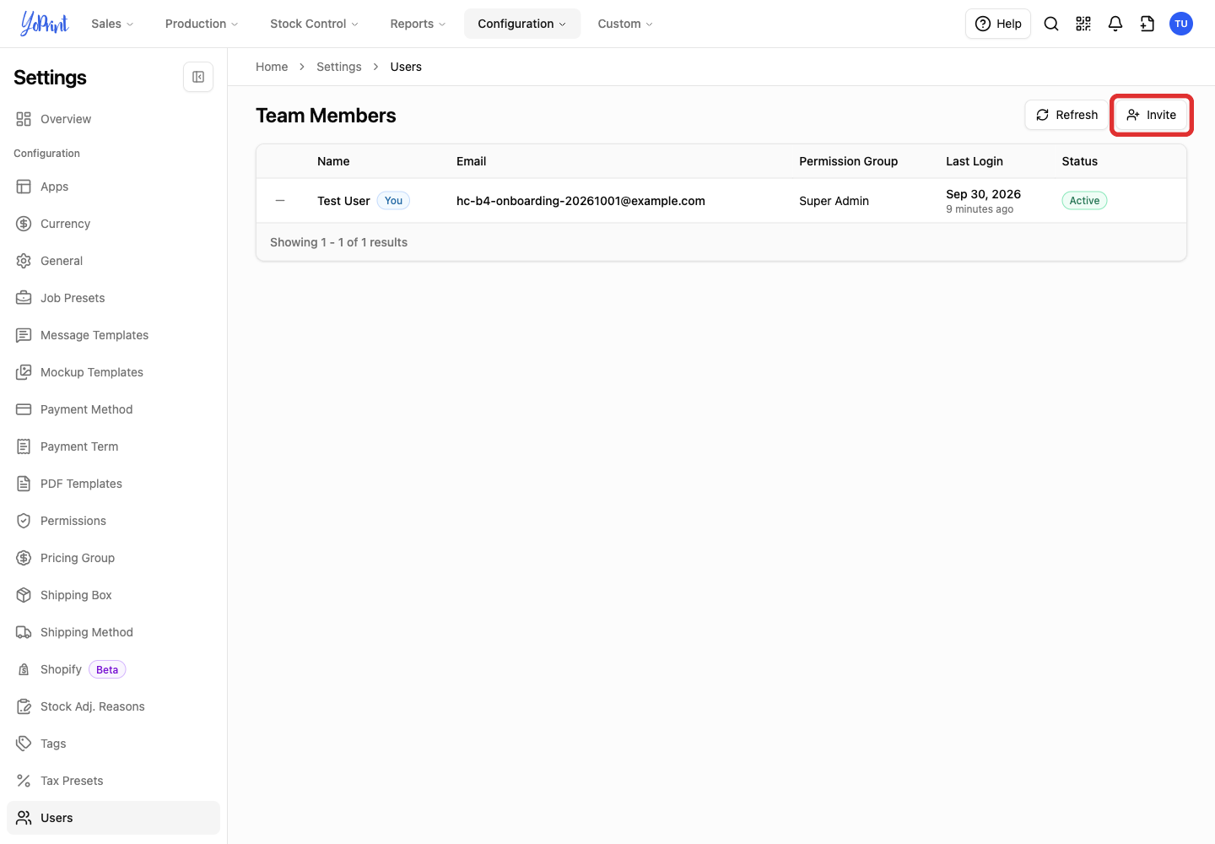Expand the Stock Control dropdown
Screen dimensions: 1215x844
pyautogui.click(x=314, y=24)
